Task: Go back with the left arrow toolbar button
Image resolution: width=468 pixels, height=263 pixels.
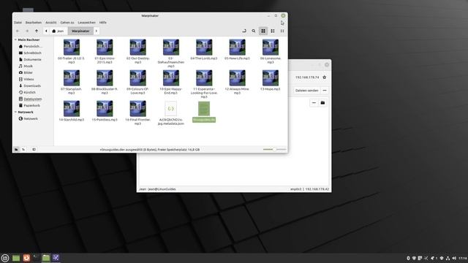Action: click(18, 31)
